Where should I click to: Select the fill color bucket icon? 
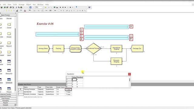[21, 11]
